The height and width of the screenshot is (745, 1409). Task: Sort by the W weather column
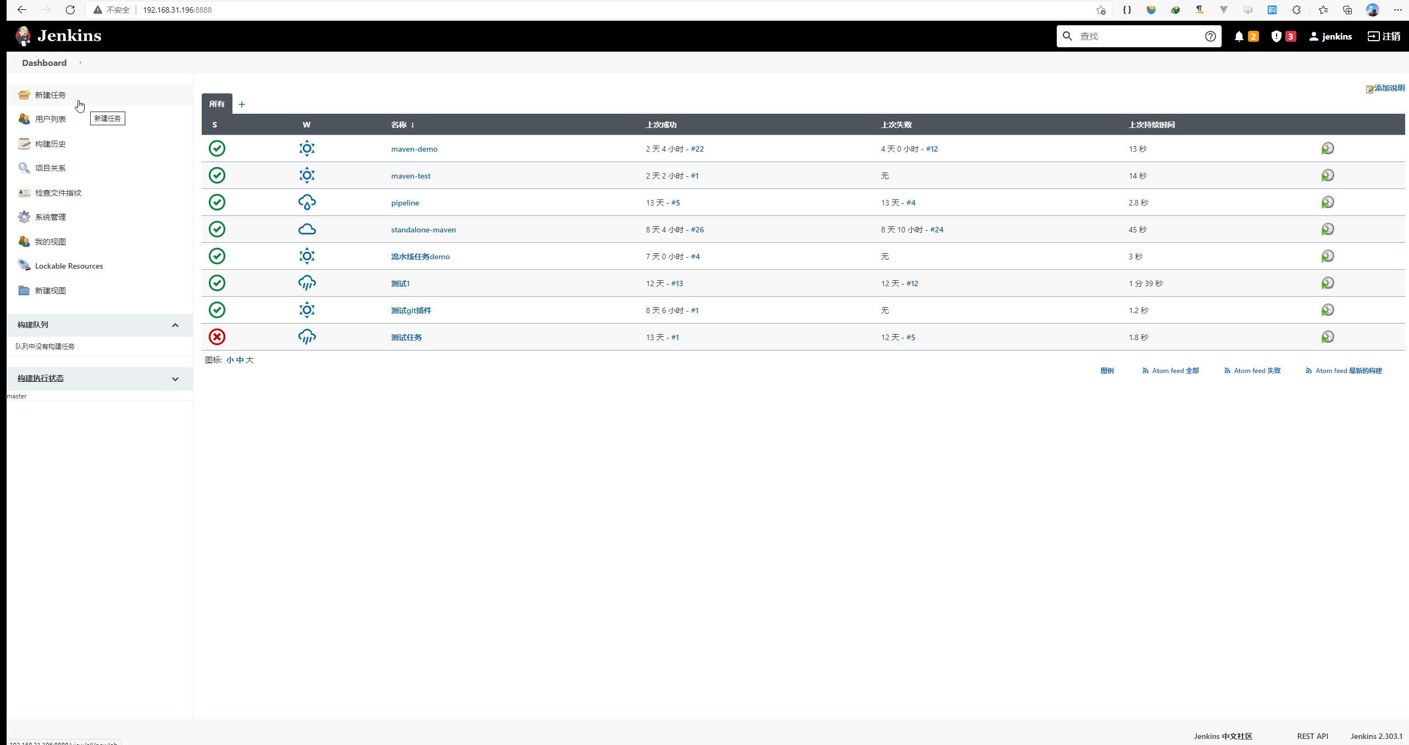307,125
